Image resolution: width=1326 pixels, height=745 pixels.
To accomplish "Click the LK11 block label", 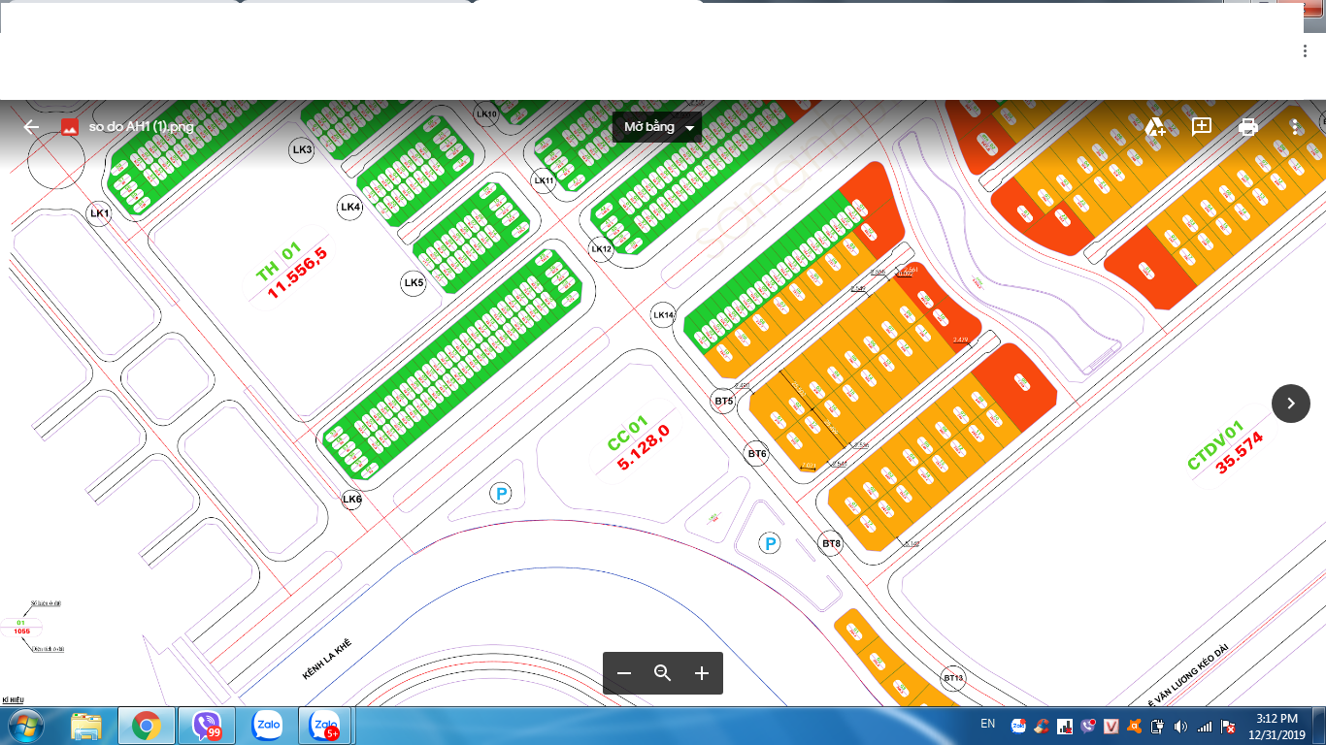I will tap(544, 180).
